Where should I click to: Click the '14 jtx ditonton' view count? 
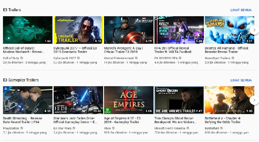pos(114,62)
